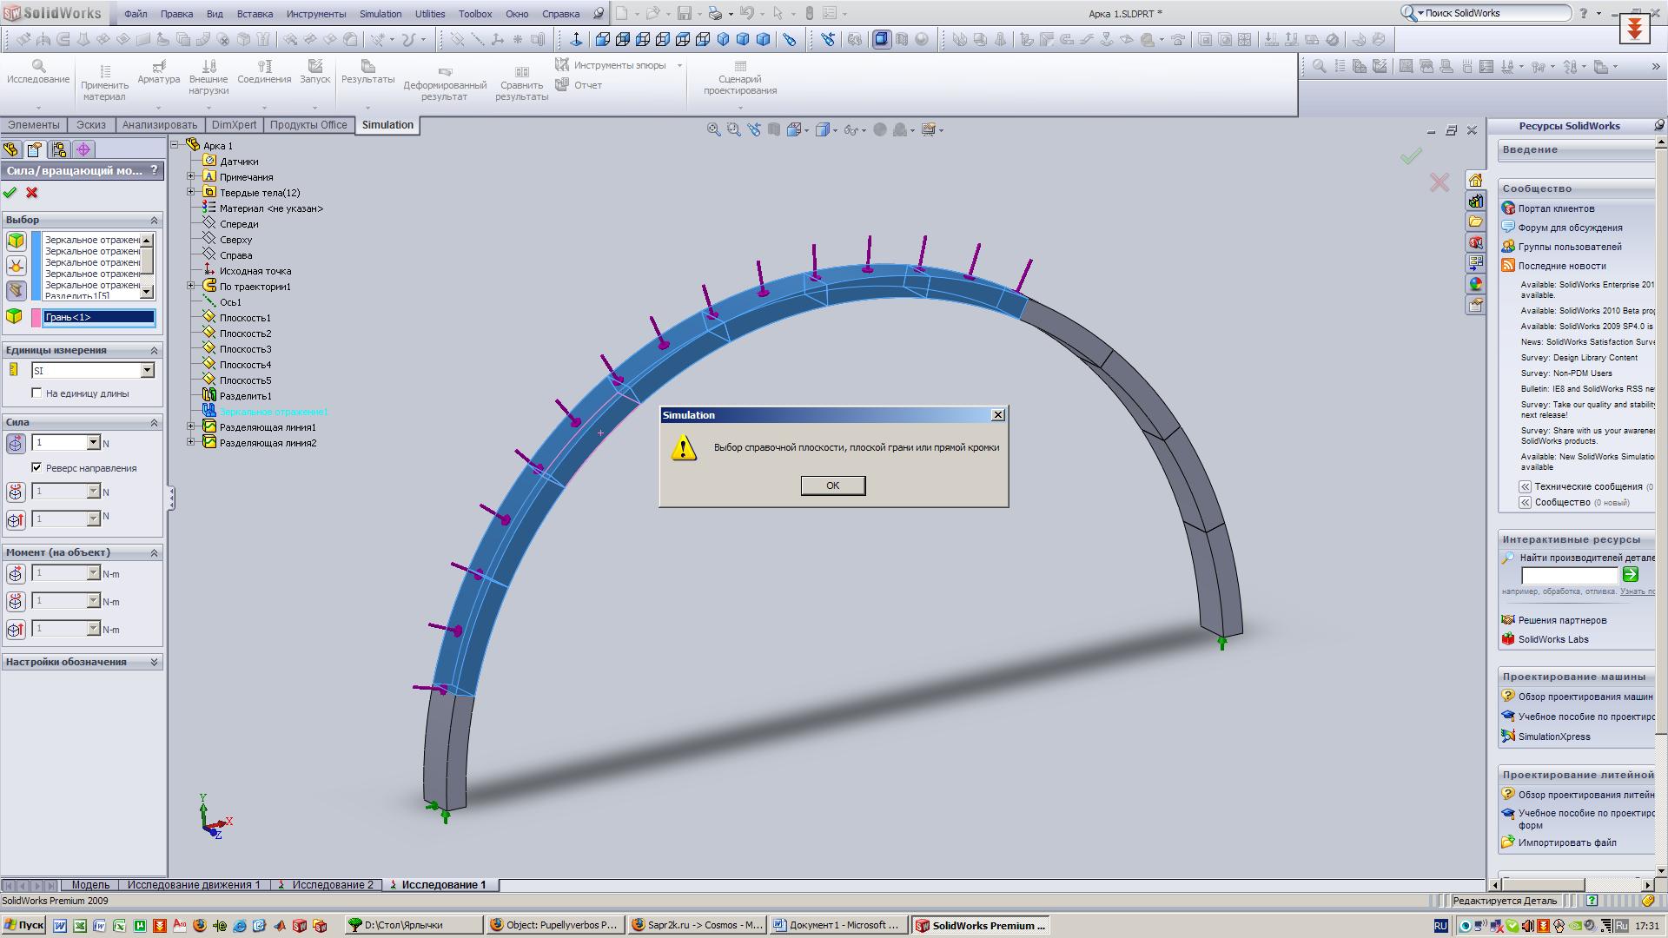Open the PropertyManager tab icon
Screen dimensions: 1668x938
click(x=35, y=149)
